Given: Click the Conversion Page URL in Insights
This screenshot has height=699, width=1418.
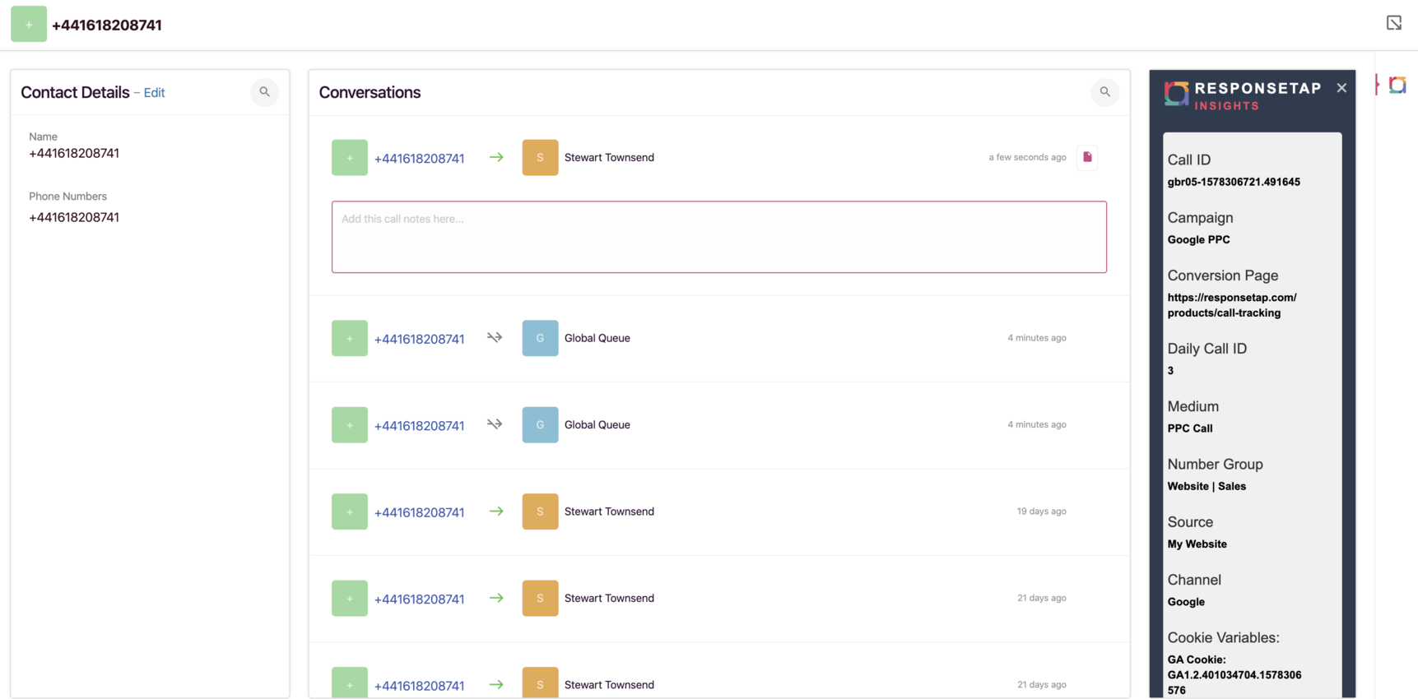Looking at the screenshot, I should 1231,305.
